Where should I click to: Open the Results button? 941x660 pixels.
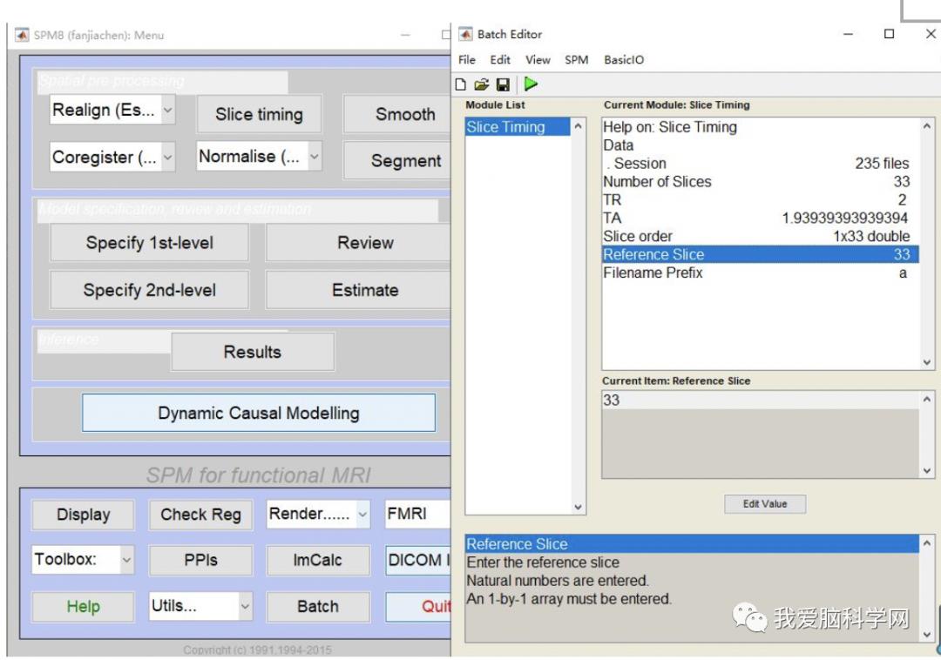253,352
